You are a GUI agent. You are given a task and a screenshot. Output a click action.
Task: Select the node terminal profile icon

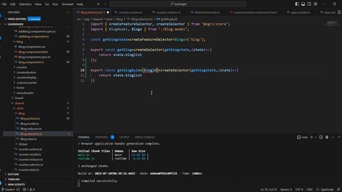299,137
